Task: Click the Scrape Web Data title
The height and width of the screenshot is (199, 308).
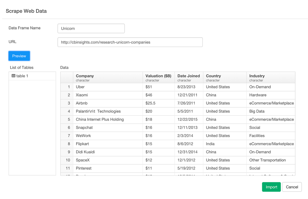Action: (x=26, y=11)
